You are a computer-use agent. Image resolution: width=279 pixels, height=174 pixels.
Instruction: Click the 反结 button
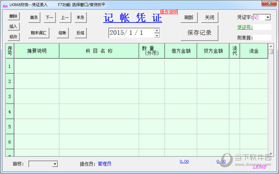(x=80, y=33)
